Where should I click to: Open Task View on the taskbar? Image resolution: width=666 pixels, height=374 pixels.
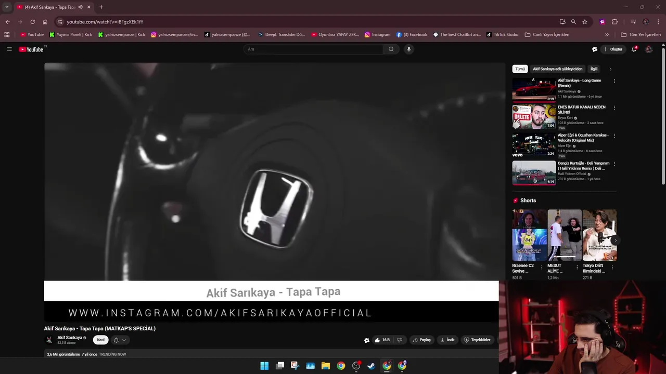tap(280, 366)
